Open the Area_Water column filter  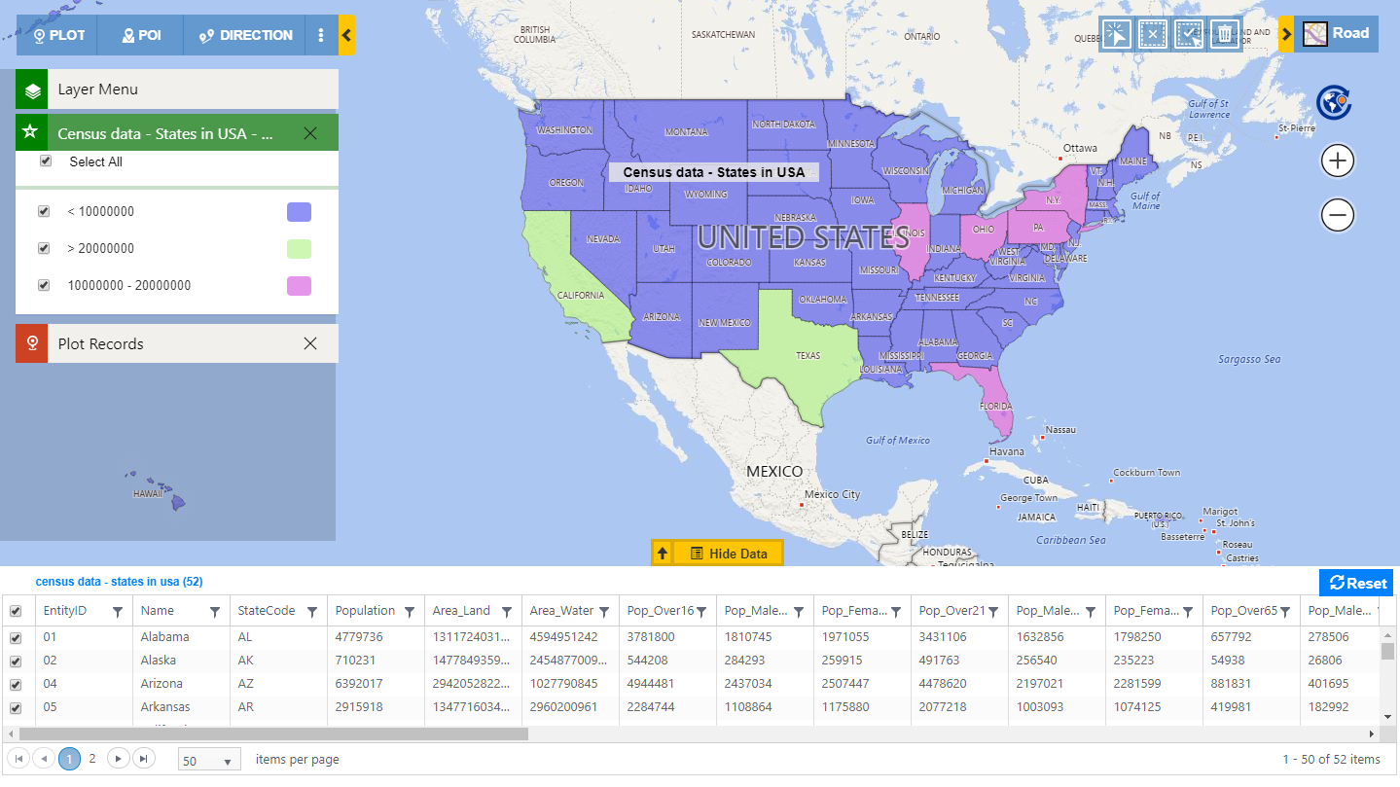click(x=604, y=612)
